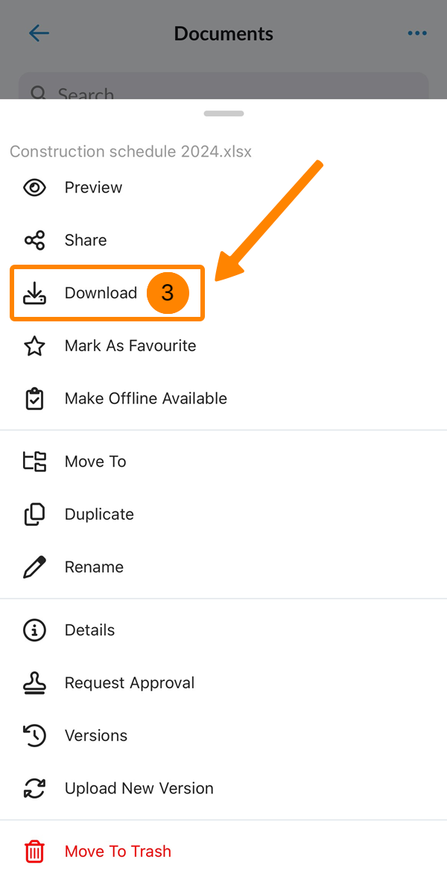
Task: Select Upload New Version menu item
Action: click(139, 788)
